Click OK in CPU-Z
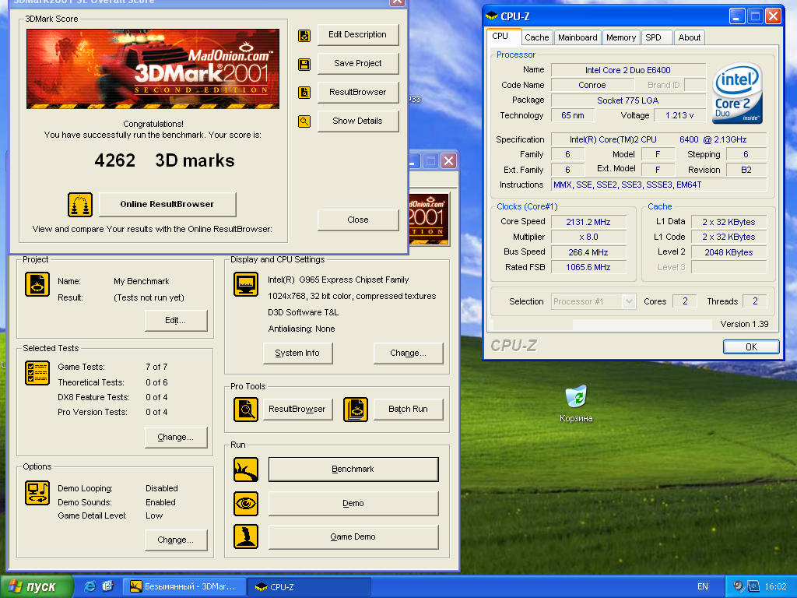The image size is (797, 598). click(751, 346)
